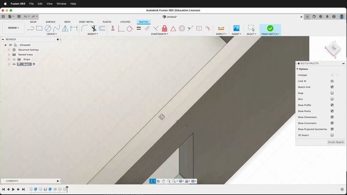Viewport: 347px width, 195px height.
Task: Apply the Parallel constraint
Action: click(147, 28)
